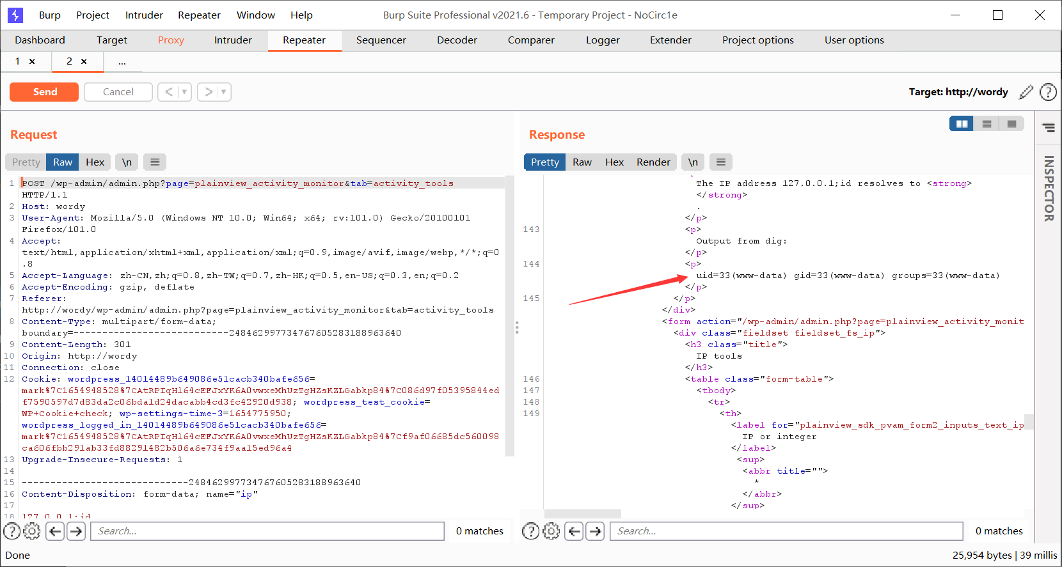Switch to Extender tab
Image resolution: width=1062 pixels, height=567 pixels.
tap(670, 40)
